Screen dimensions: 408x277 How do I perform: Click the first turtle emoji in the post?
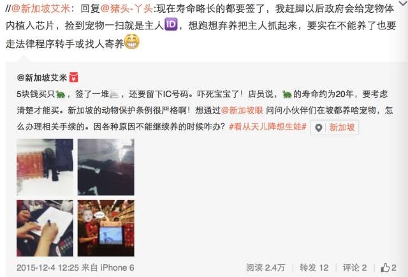(61, 94)
